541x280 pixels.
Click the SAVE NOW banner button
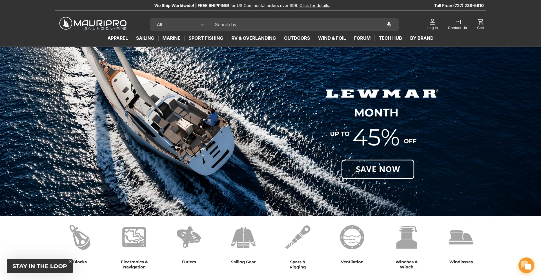(378, 169)
